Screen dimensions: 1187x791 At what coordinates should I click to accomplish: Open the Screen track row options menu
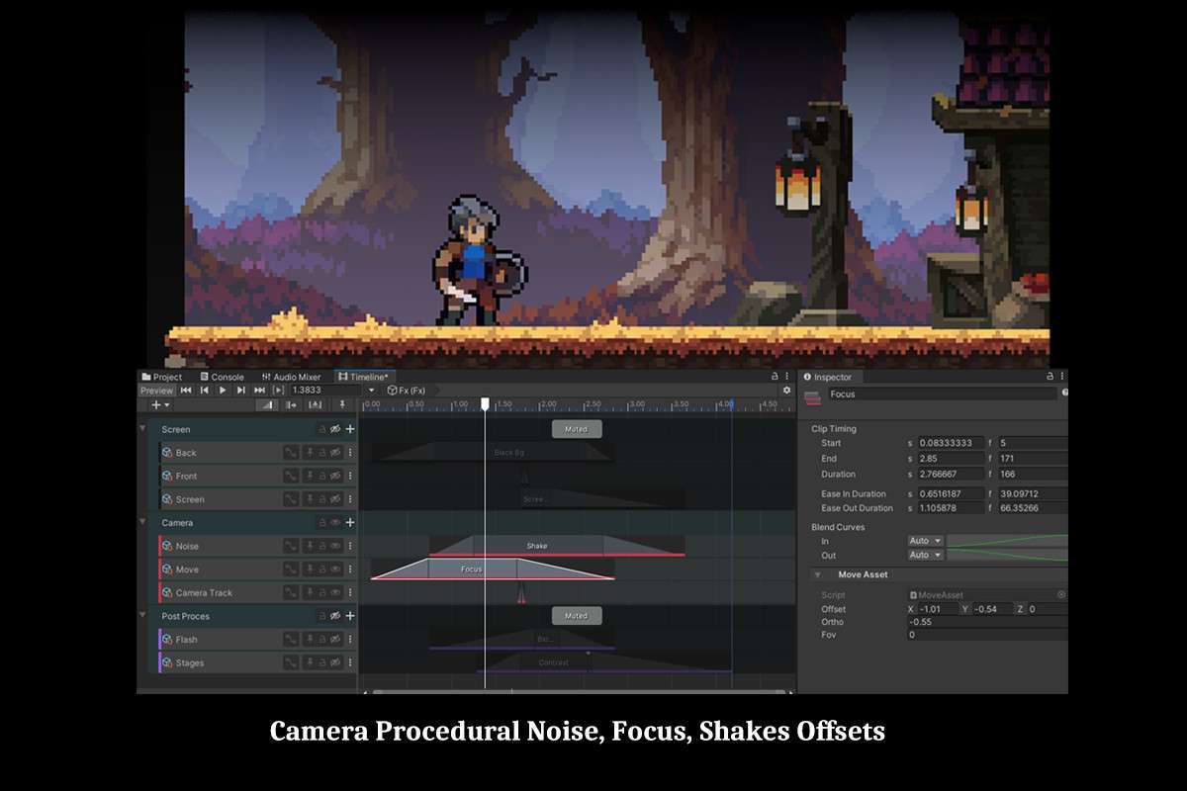pyautogui.click(x=349, y=499)
